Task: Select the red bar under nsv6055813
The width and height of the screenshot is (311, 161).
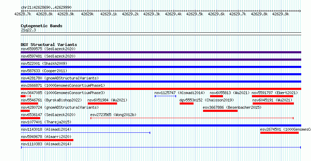Action: click(216, 96)
